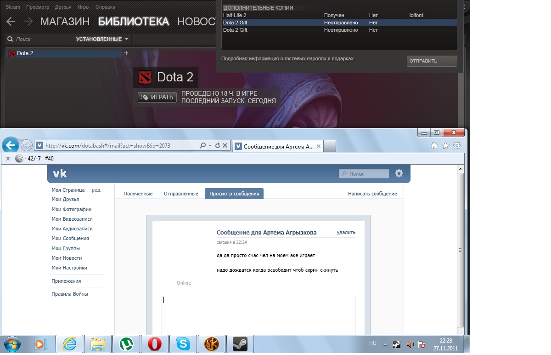Screen dimensions: 551x355
Task: Open the address bar dropdown arrow in IE
Action: coord(210,145)
